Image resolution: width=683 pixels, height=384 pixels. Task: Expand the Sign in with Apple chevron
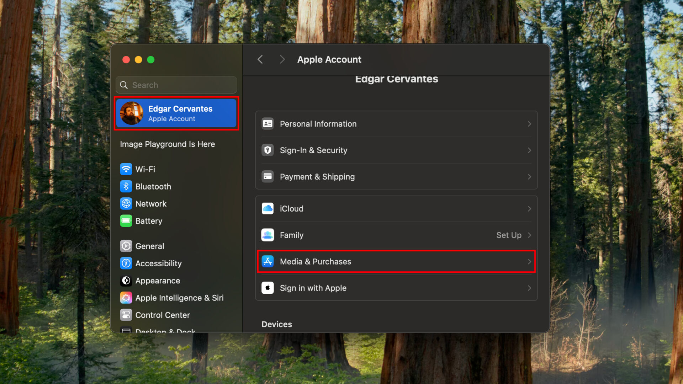[530, 288]
